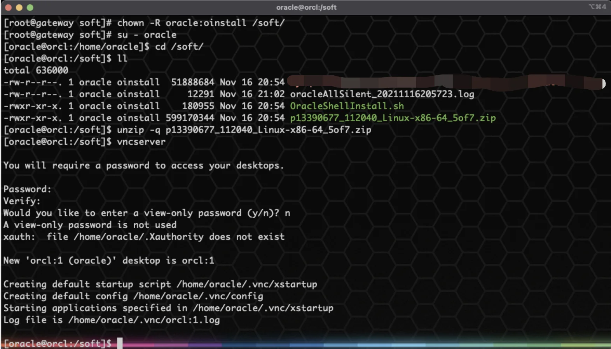611x349 pixels.
Task: Click the cursor block at the last prompt
Action: 120,343
